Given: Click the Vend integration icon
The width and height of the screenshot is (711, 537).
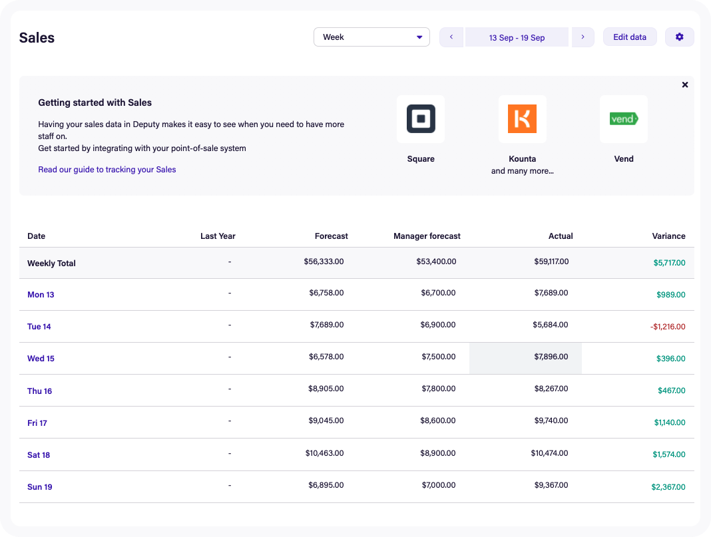Looking at the screenshot, I should (624, 119).
